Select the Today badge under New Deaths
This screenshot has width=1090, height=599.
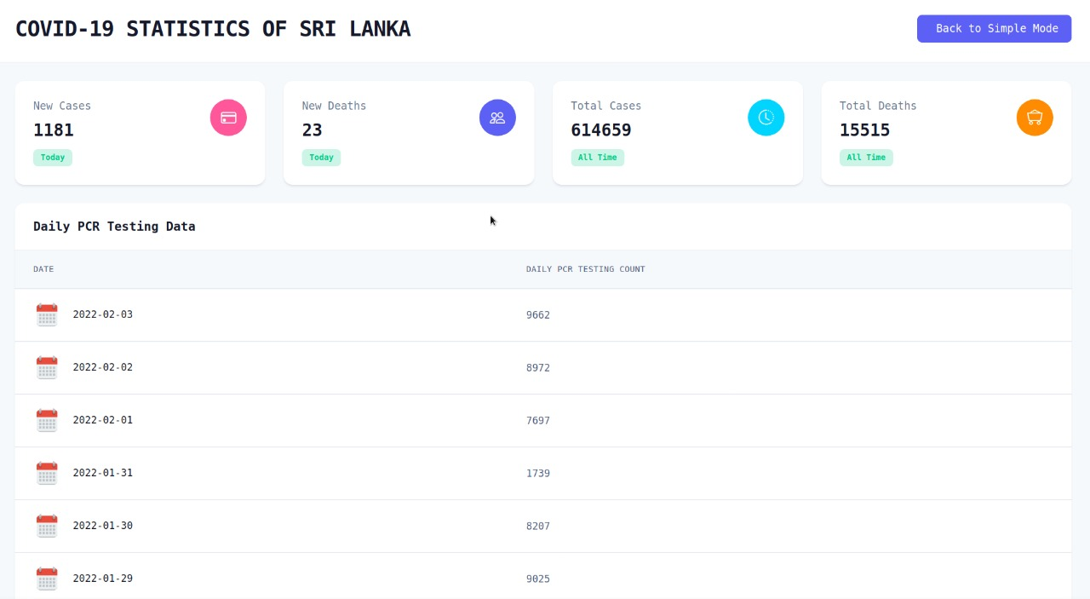321,158
